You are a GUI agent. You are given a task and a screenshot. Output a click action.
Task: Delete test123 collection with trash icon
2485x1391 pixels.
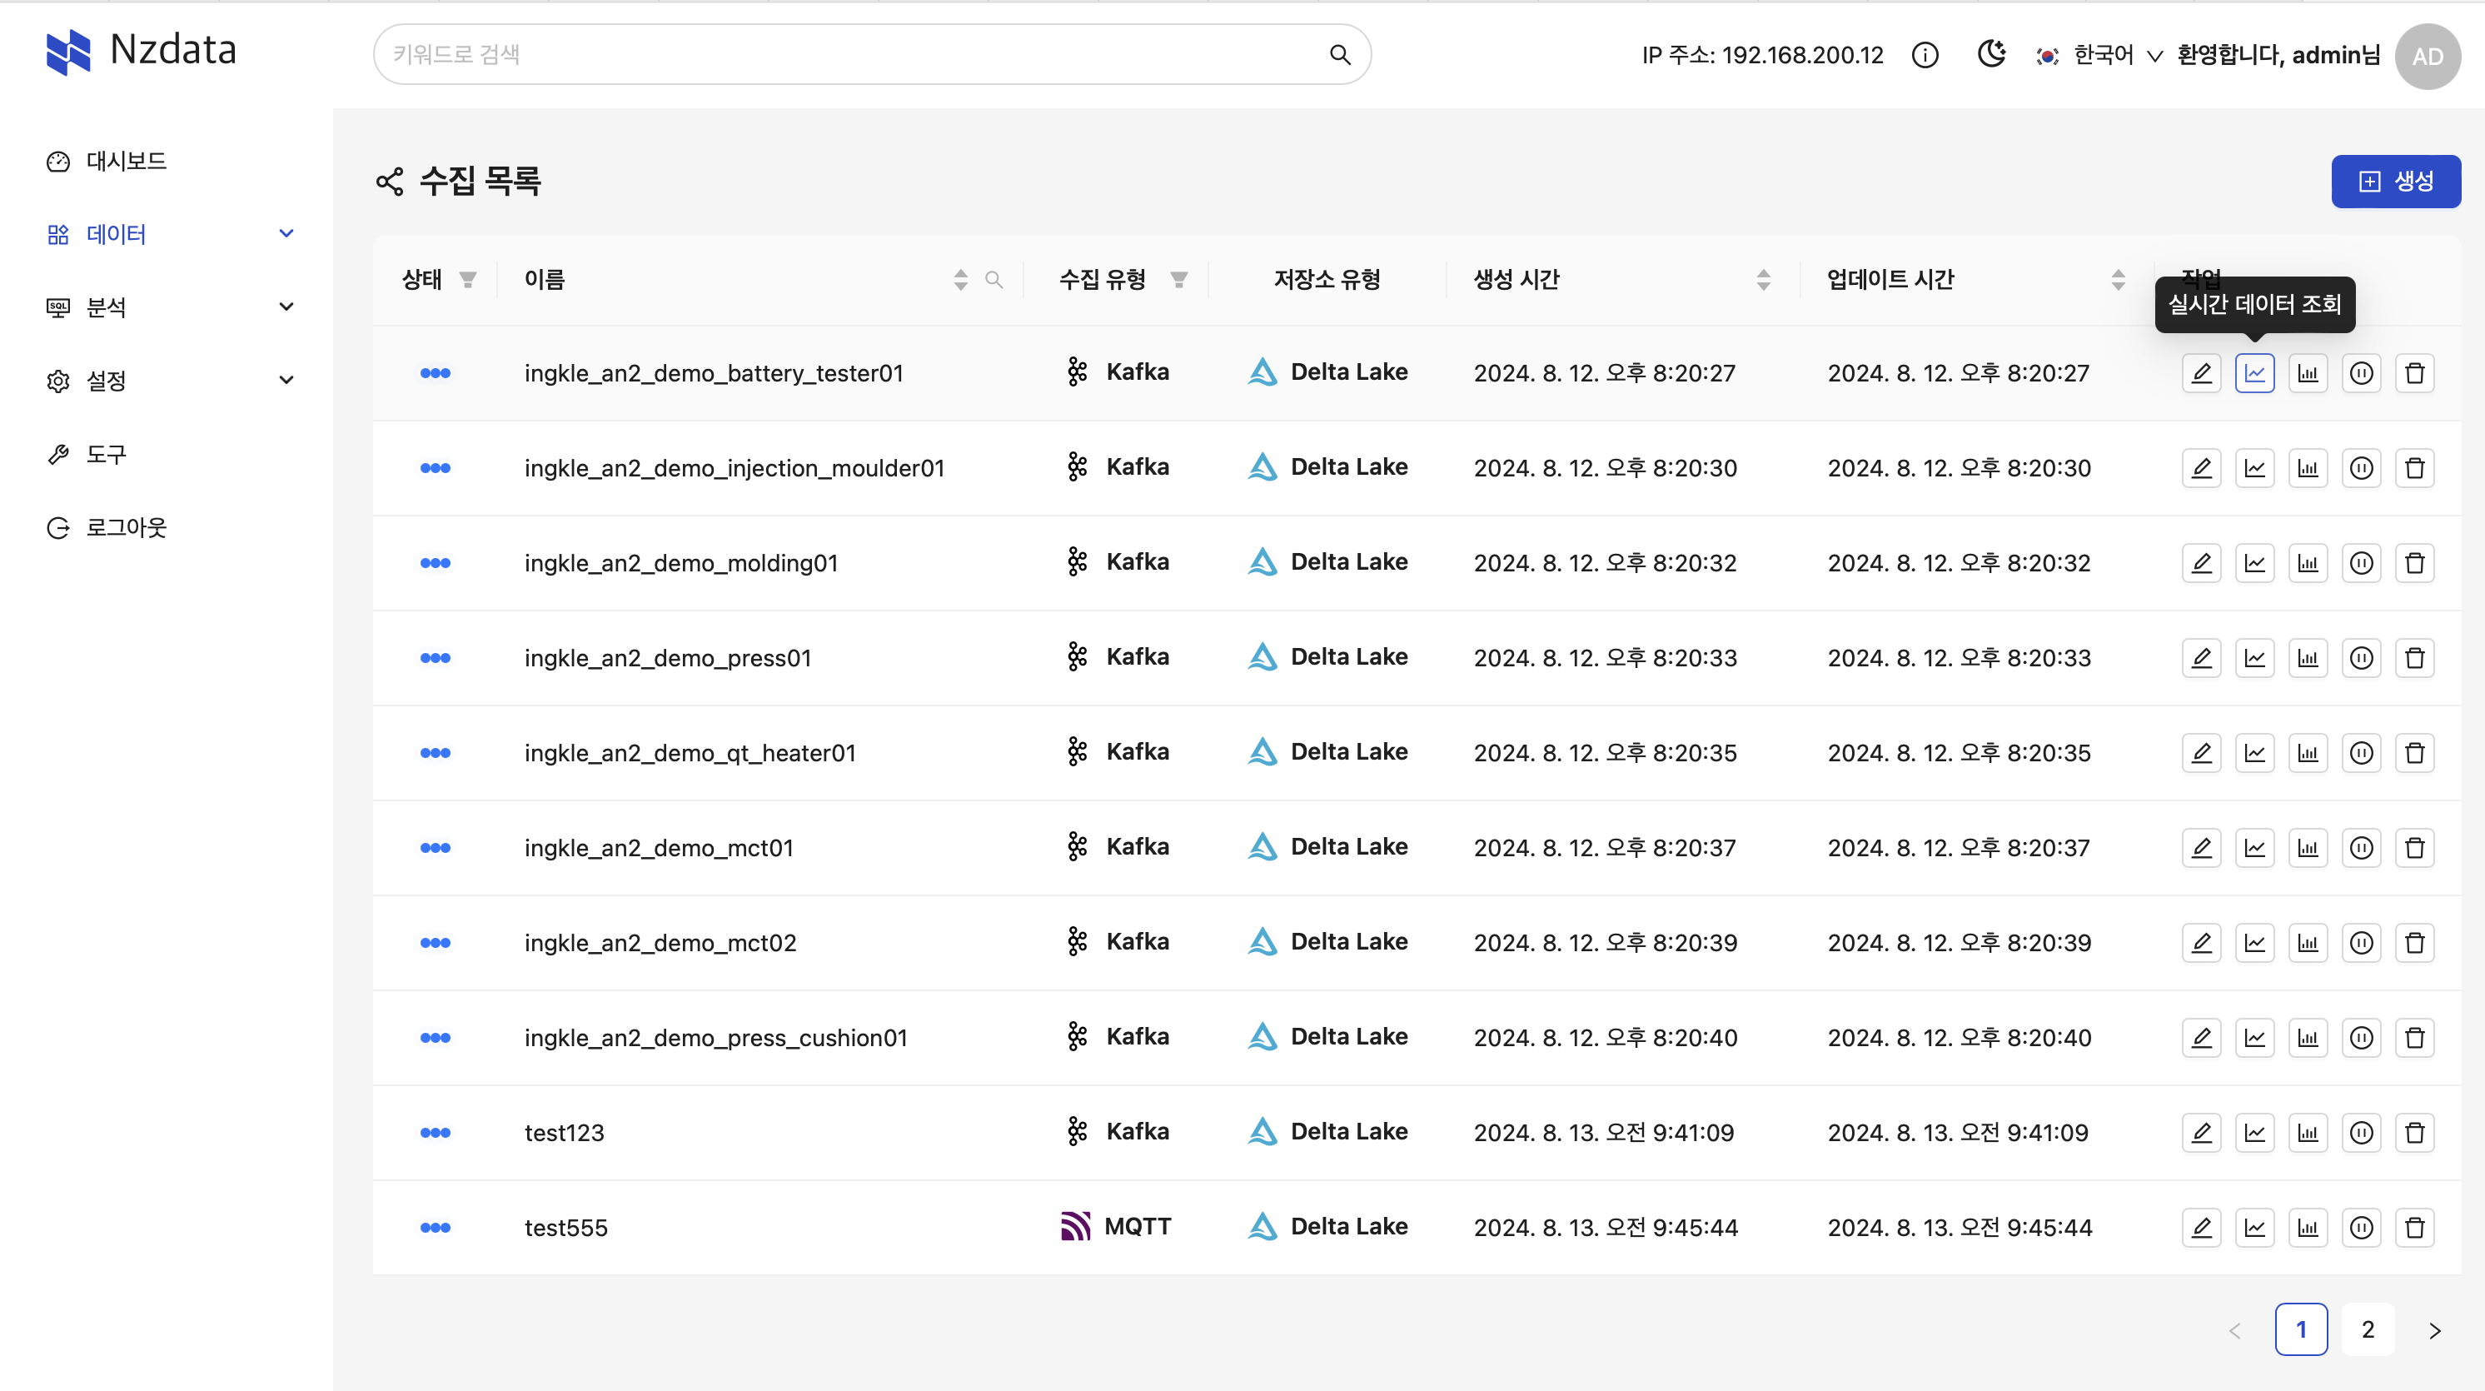click(x=2414, y=1133)
